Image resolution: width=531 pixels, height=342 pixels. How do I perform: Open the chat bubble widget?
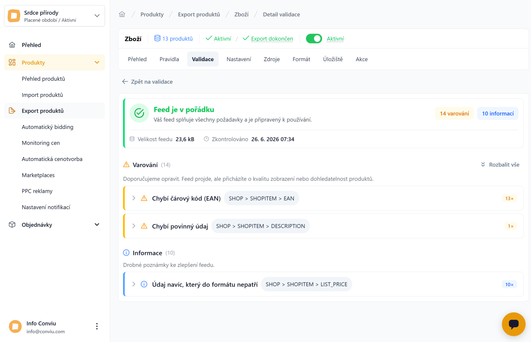pyautogui.click(x=513, y=324)
